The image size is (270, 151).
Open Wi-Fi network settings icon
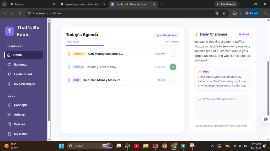(235, 146)
